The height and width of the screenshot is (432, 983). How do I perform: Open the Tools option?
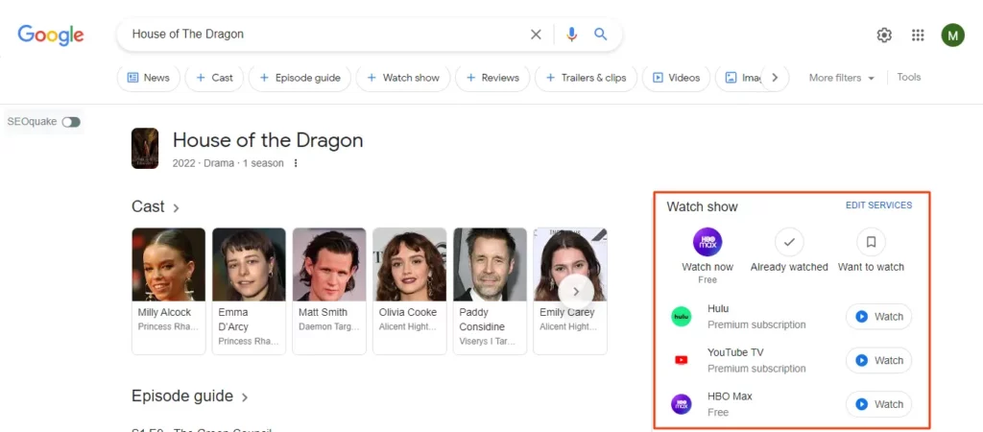point(908,77)
